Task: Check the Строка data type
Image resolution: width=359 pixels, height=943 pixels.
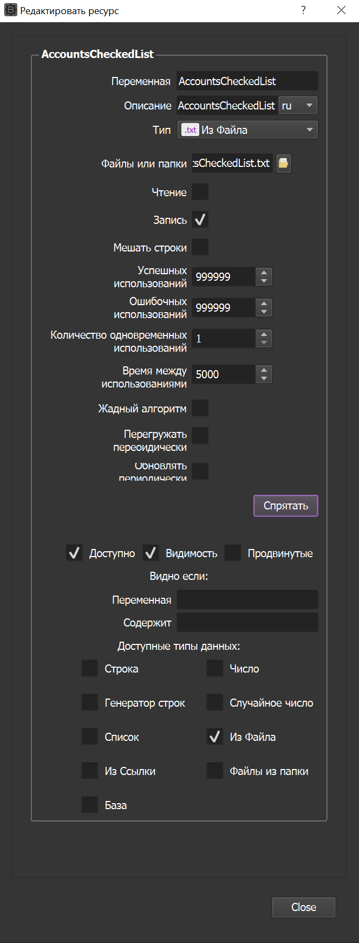Action: point(89,668)
